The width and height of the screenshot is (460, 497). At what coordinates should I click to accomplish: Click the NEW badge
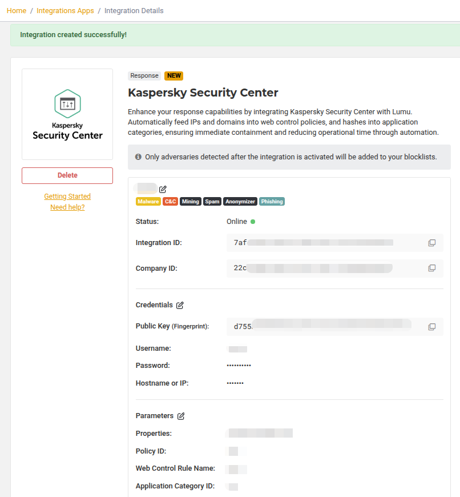pos(174,76)
